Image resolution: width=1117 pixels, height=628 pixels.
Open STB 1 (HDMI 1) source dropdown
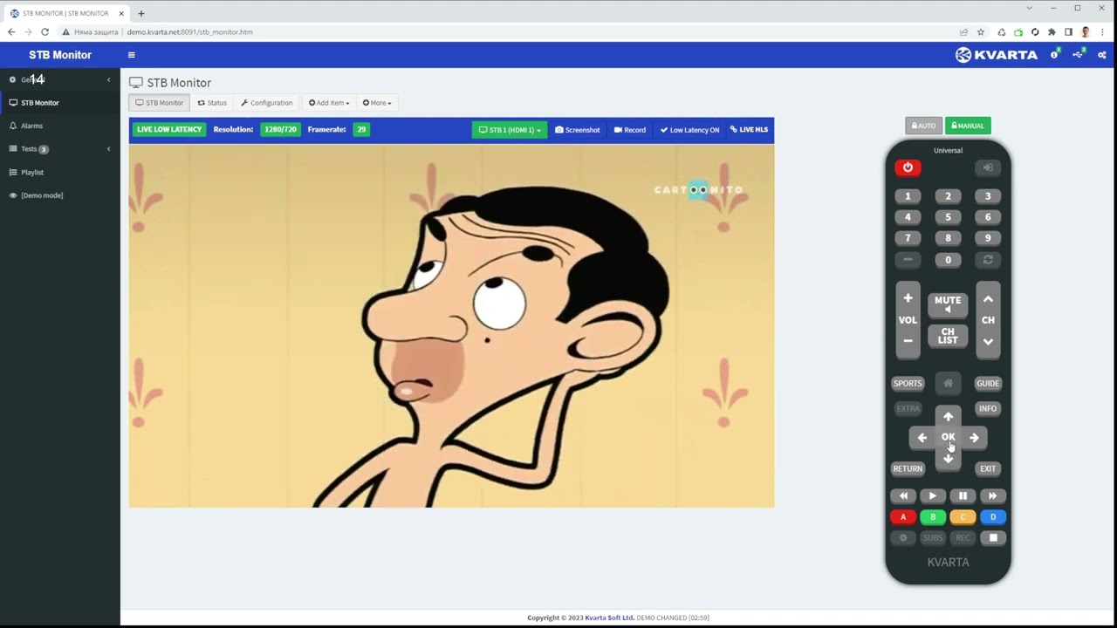pyautogui.click(x=510, y=130)
